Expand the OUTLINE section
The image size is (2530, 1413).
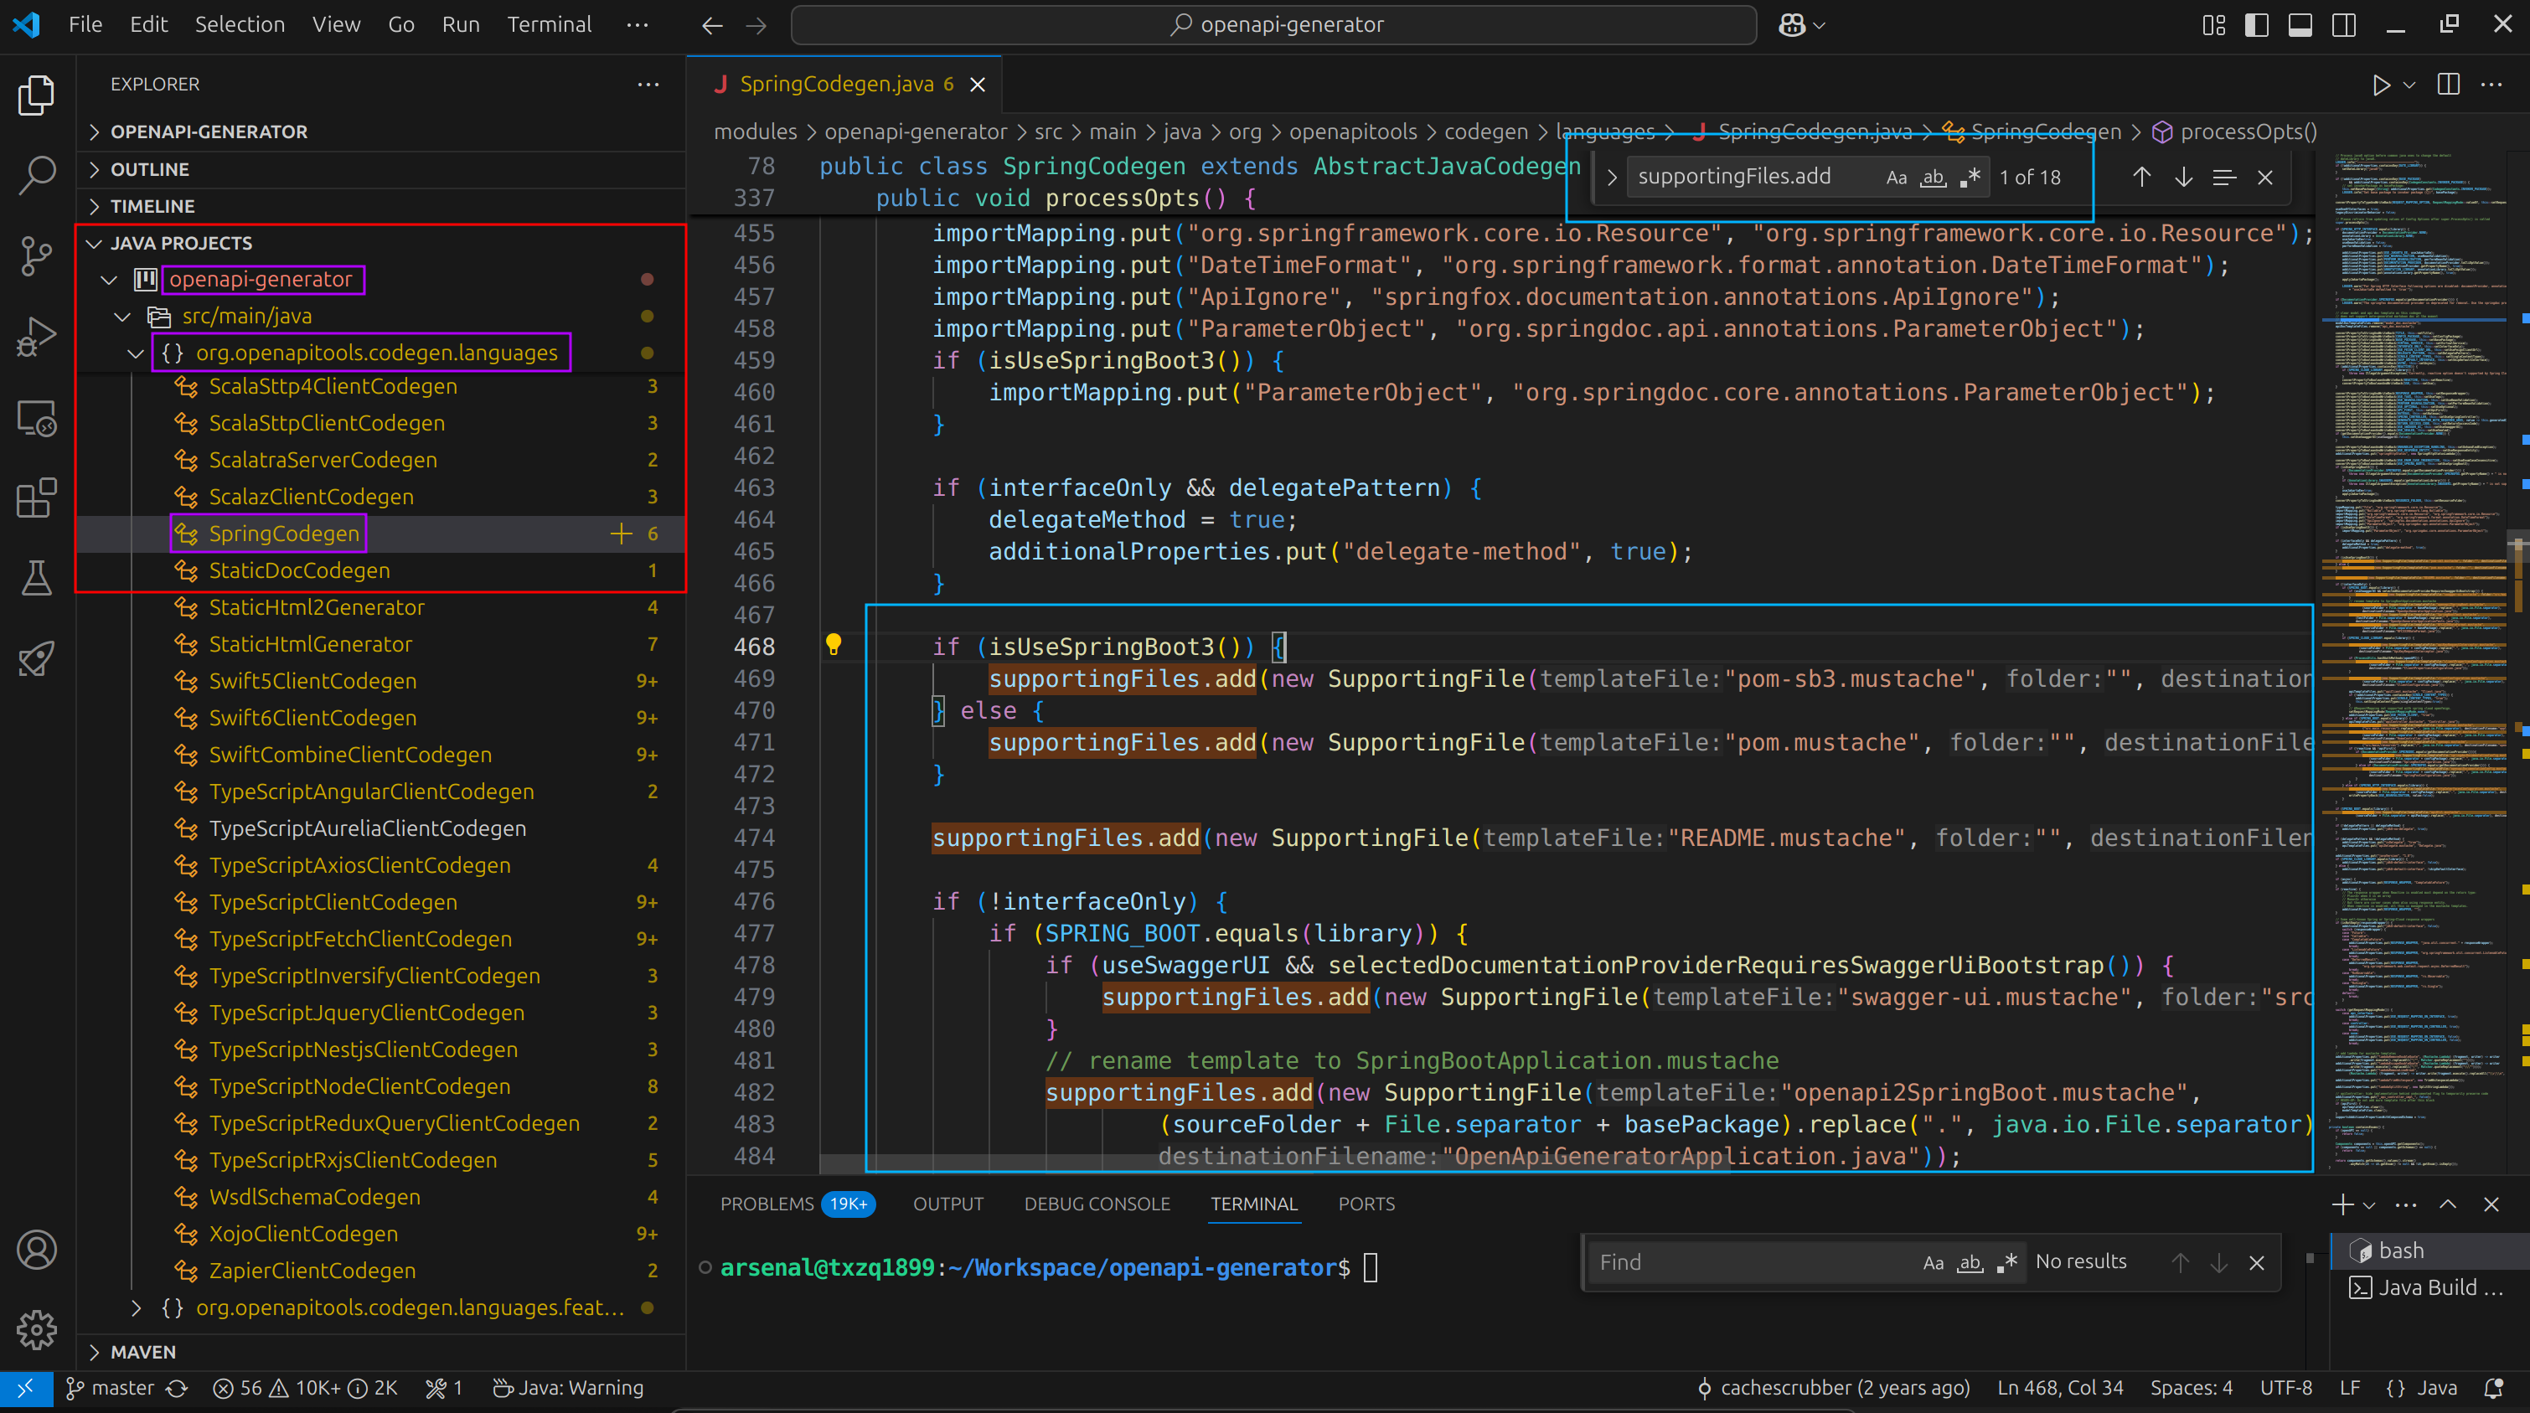tap(149, 169)
